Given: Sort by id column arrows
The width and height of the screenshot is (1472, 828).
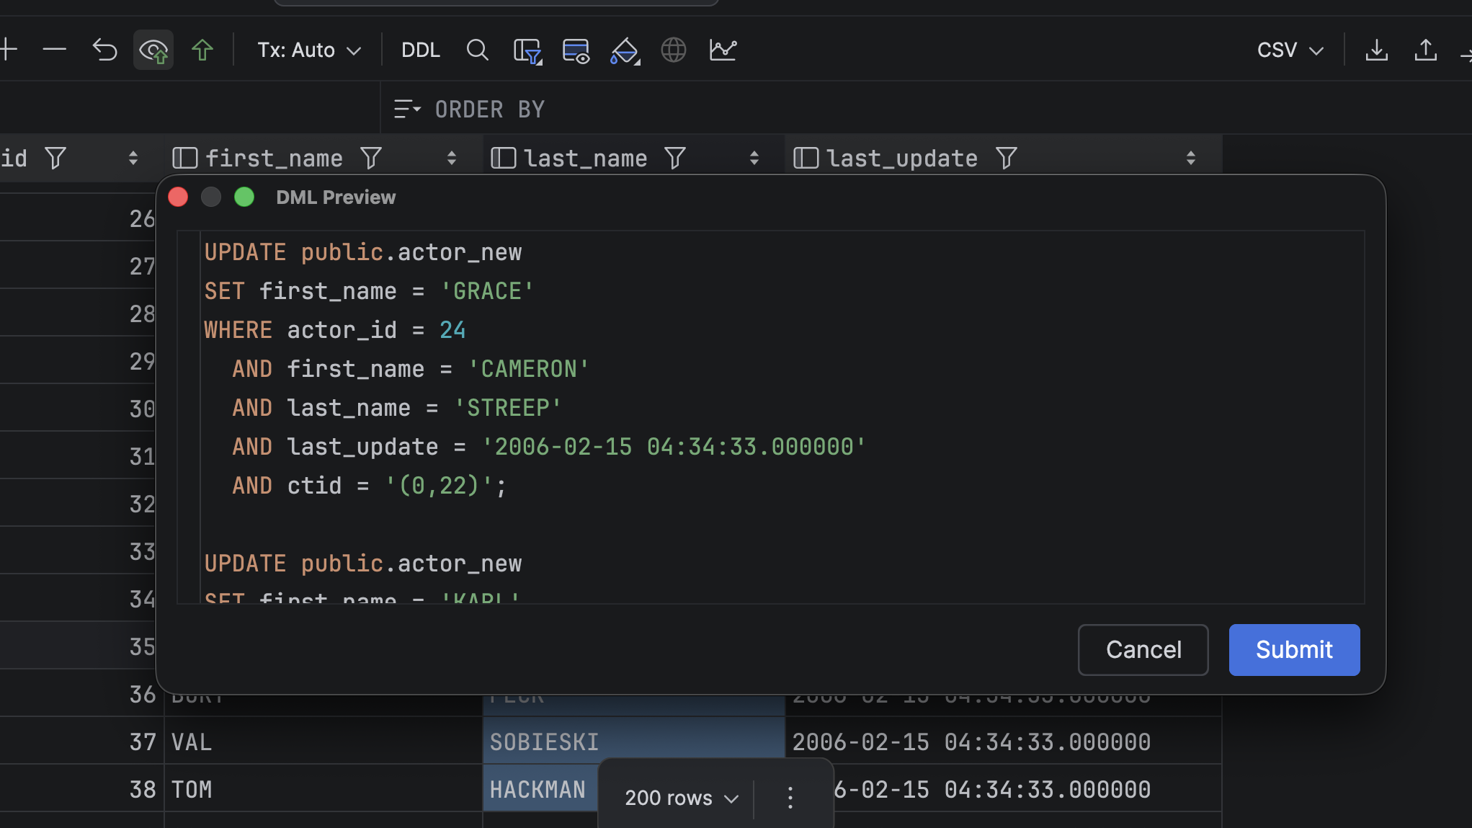Looking at the screenshot, I should (x=133, y=158).
